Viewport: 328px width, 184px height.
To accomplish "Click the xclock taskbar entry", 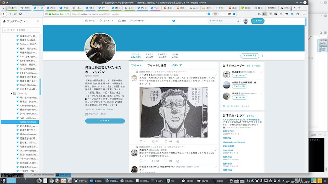I will pos(188,181).
